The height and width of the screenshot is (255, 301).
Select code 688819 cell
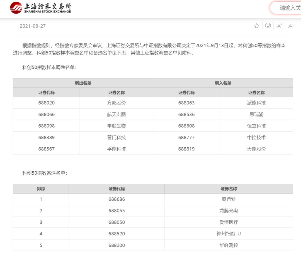186,149
